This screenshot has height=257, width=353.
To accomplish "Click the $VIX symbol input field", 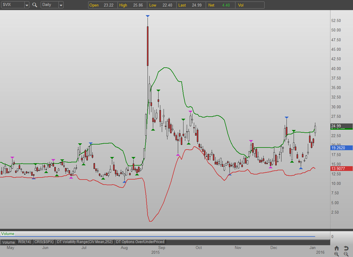I will coord(12,5).
